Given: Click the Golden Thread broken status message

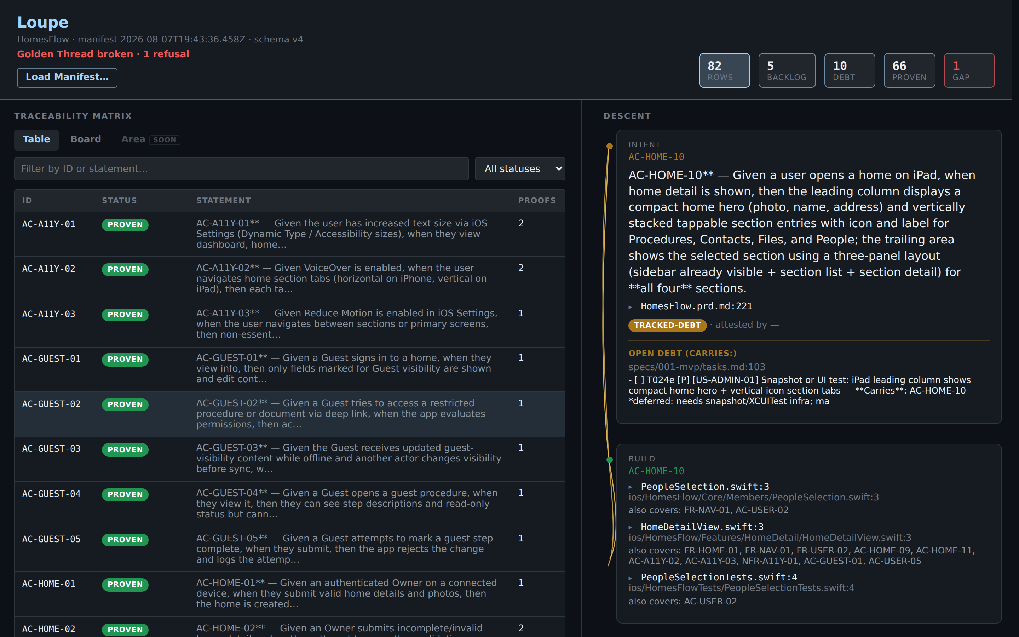Looking at the screenshot, I should pos(103,54).
